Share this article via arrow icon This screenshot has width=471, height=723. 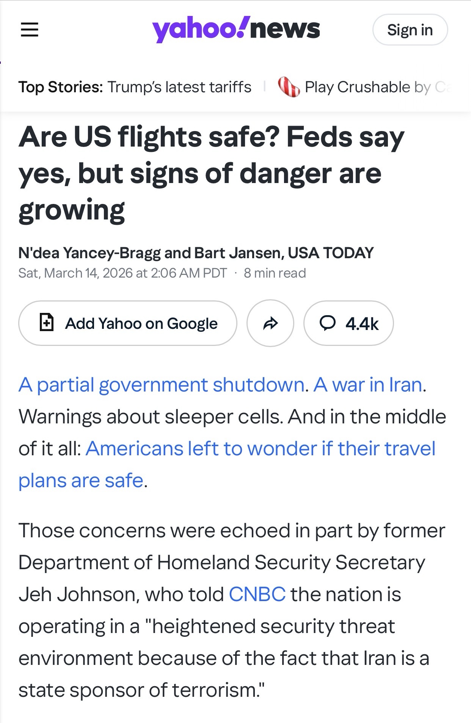[270, 323]
